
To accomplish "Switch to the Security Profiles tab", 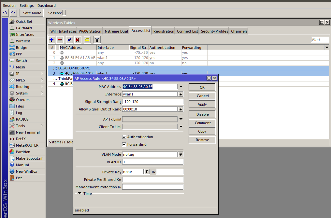I will click(x=214, y=31).
